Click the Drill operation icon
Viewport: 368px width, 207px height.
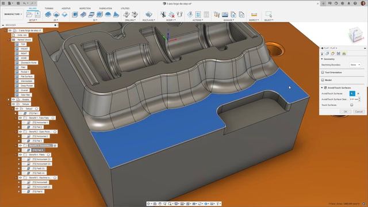(x=126, y=14)
